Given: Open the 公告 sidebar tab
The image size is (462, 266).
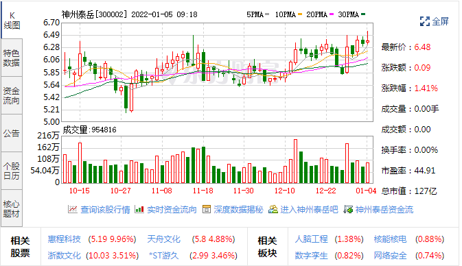Looking at the screenshot, I should pyautogui.click(x=12, y=133).
